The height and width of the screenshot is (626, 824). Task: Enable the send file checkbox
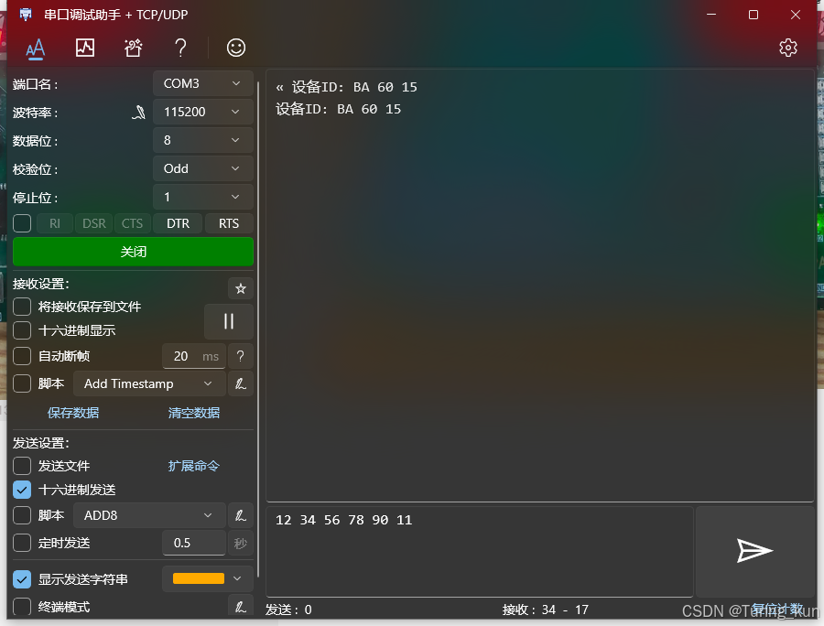coord(22,466)
